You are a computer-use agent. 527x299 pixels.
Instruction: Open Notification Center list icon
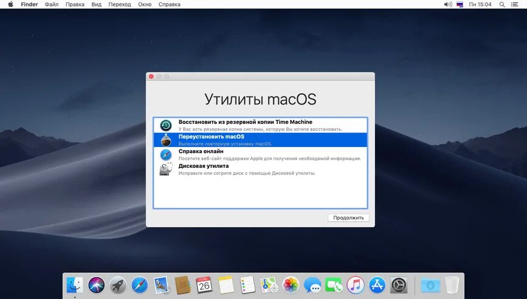tap(514, 4)
